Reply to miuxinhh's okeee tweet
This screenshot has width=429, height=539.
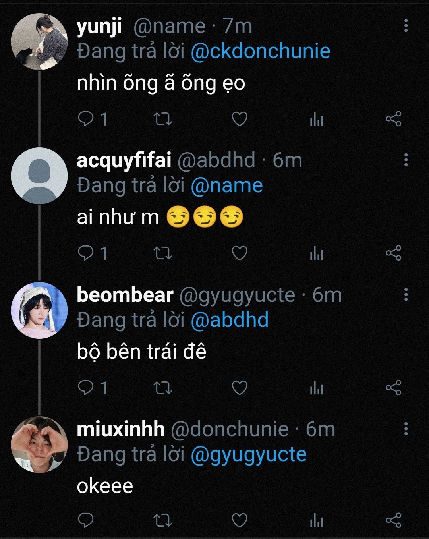[x=85, y=520]
